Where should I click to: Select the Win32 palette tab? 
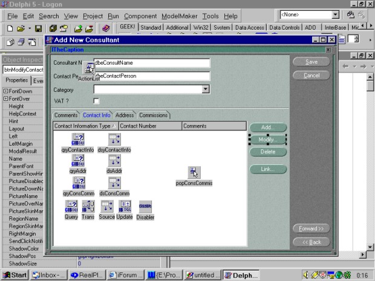pos(201,28)
